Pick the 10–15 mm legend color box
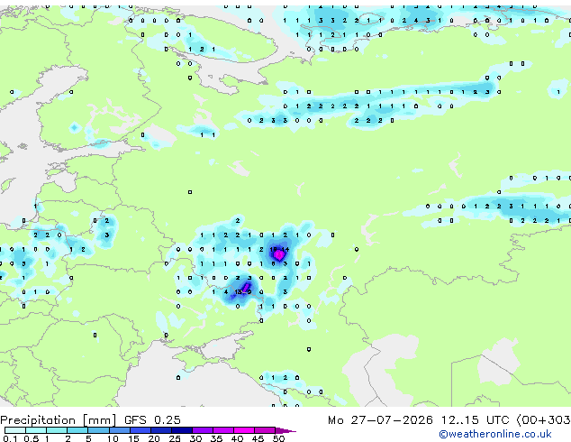Image resolution: width=571 pixels, height=442 pixels. 119,430
